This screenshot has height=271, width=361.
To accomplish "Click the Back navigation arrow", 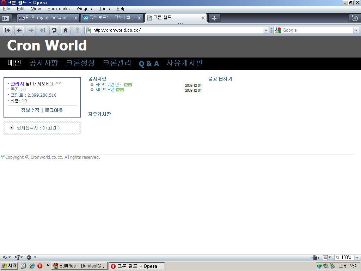I will pos(19,30).
